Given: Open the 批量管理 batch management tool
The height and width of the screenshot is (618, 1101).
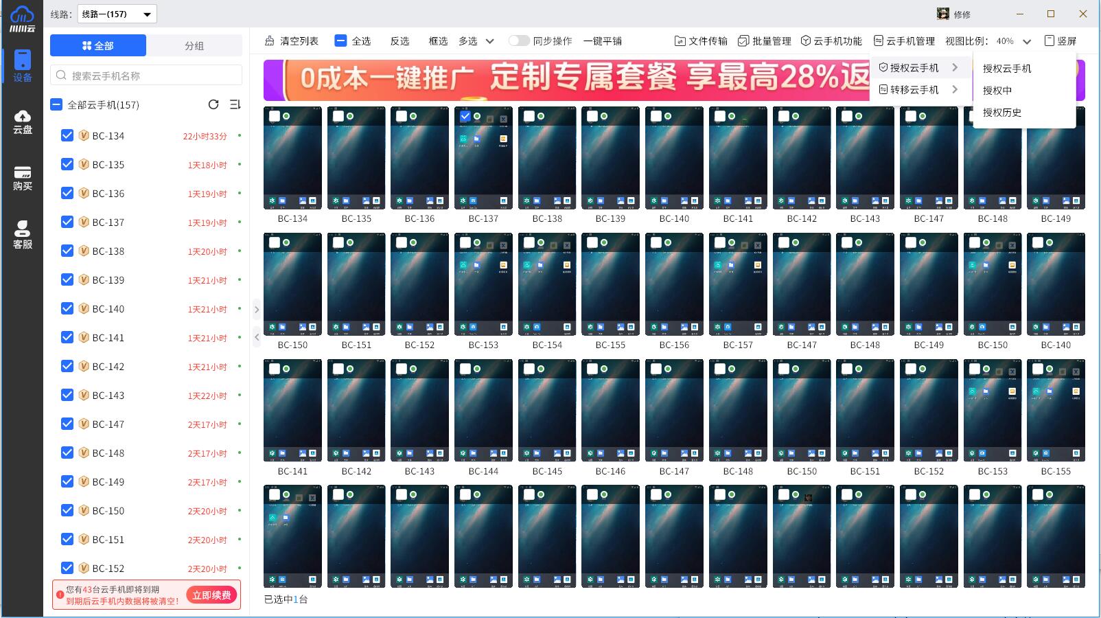Looking at the screenshot, I should pos(764,41).
